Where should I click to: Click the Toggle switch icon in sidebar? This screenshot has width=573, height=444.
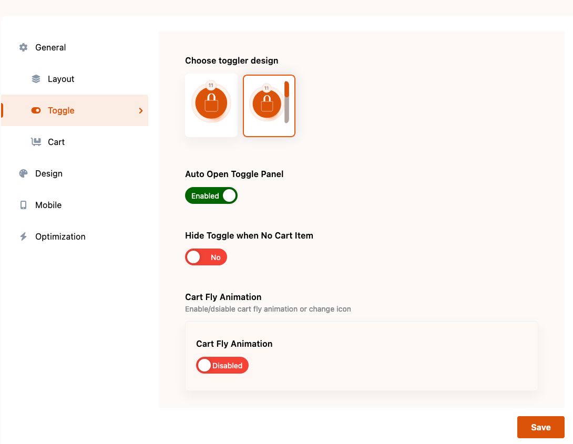tap(36, 110)
